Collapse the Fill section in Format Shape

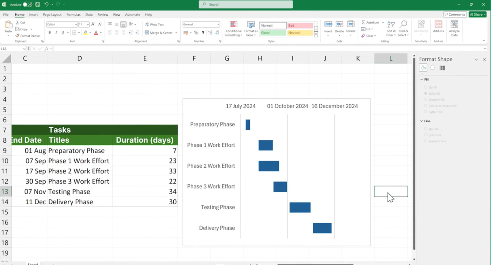click(422, 80)
